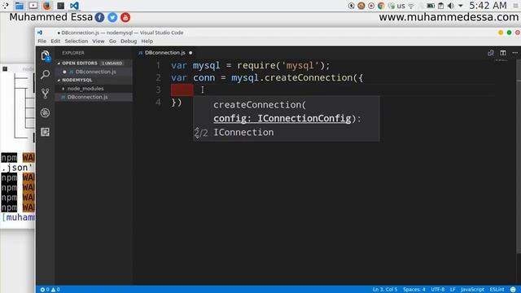Open the Help menu
The height and width of the screenshot is (293, 521).
point(147,42)
